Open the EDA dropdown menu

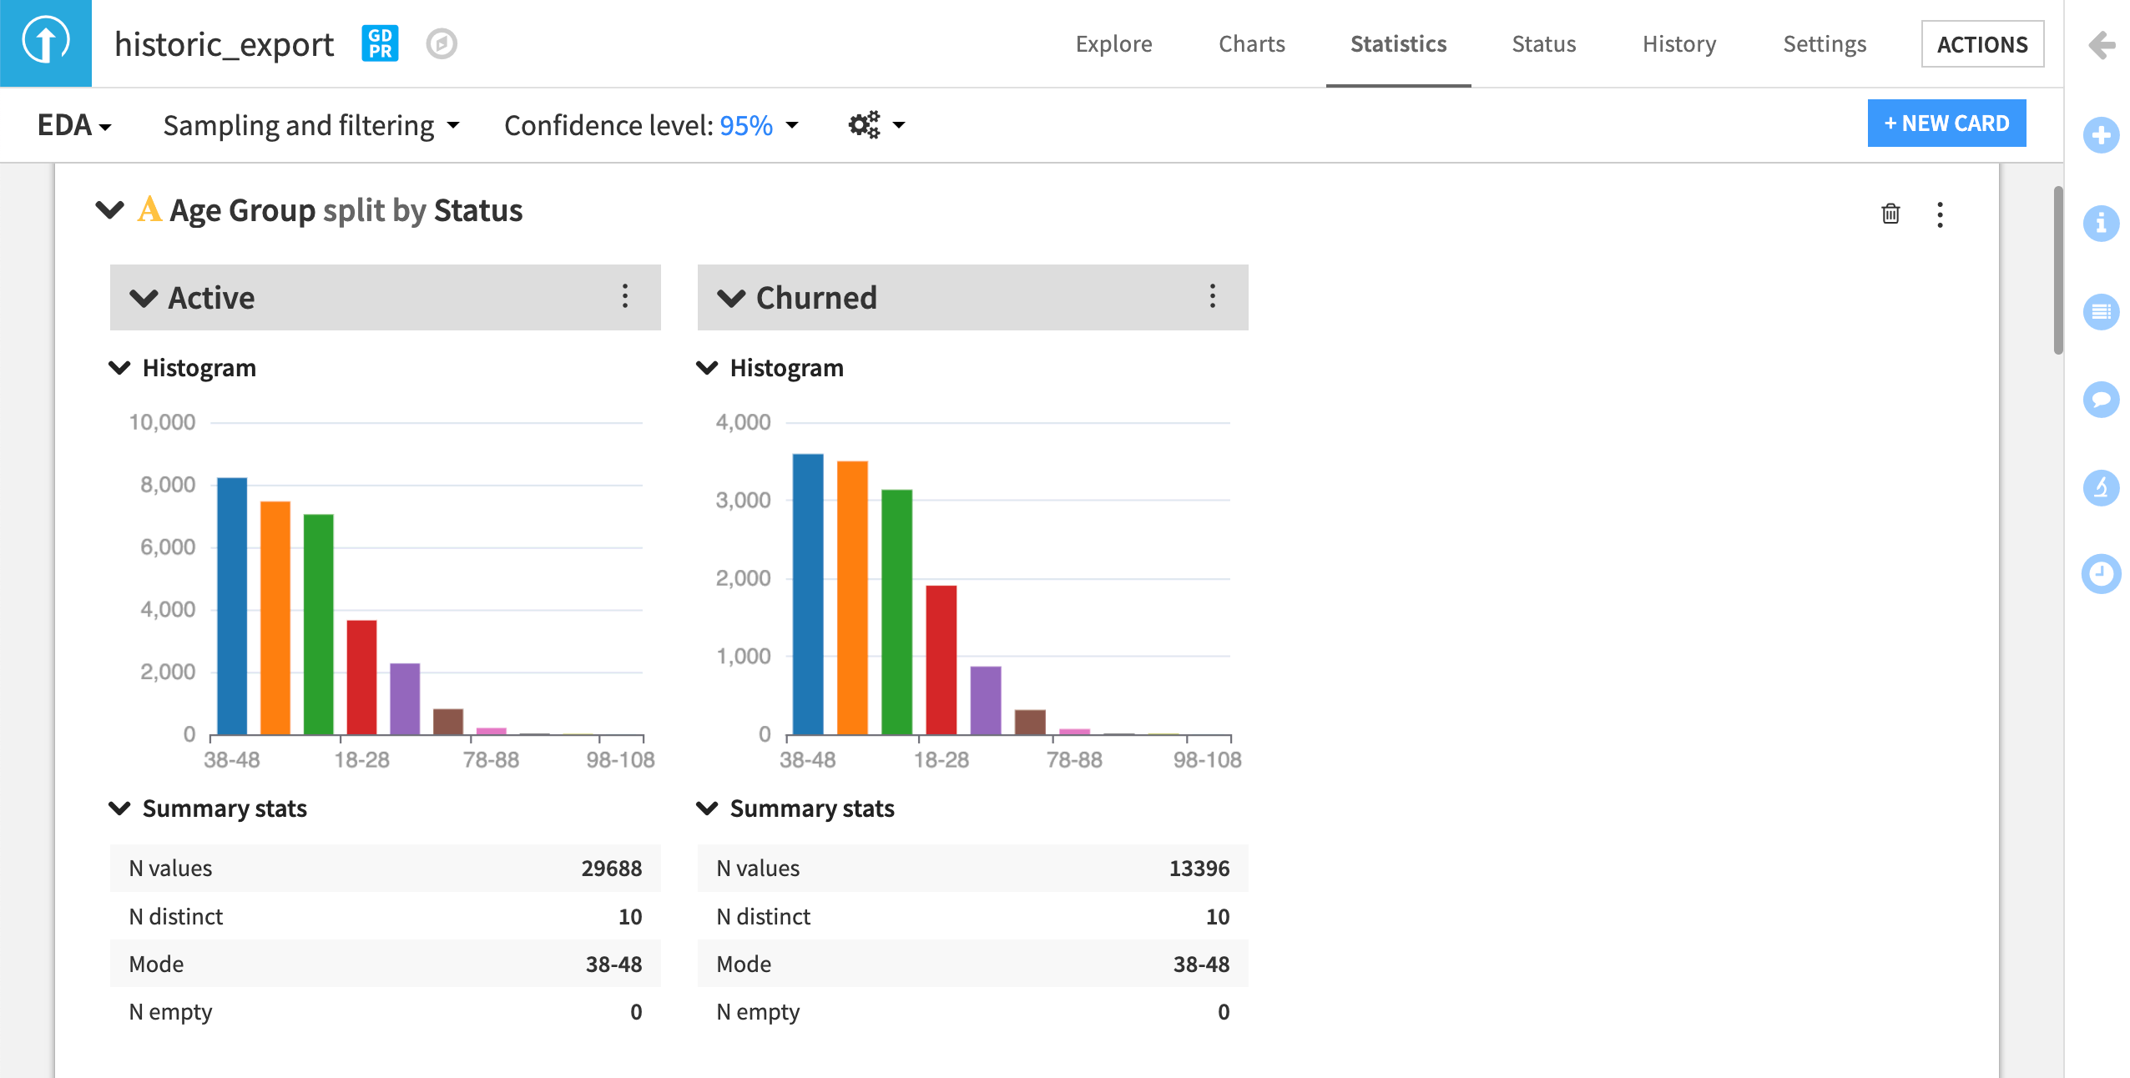click(x=73, y=125)
